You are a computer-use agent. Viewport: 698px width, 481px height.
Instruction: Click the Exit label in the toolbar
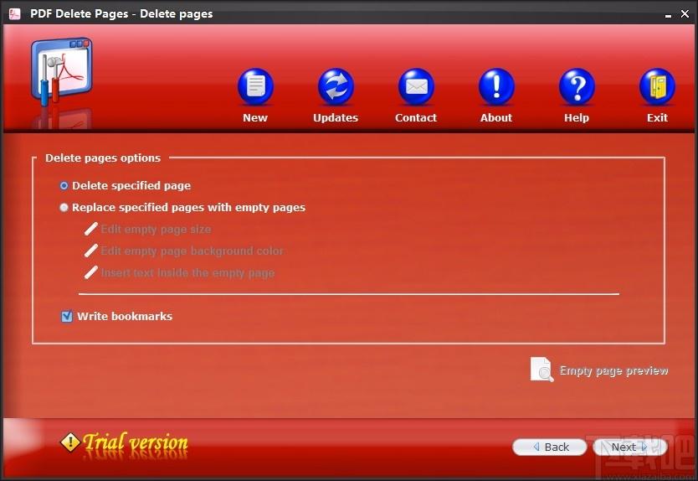point(657,117)
